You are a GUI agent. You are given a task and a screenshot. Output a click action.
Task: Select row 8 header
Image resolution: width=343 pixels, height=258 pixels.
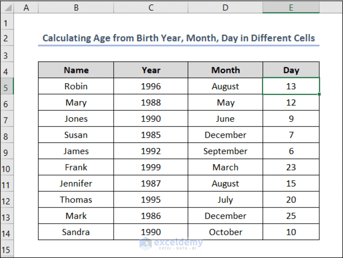(x=7, y=135)
